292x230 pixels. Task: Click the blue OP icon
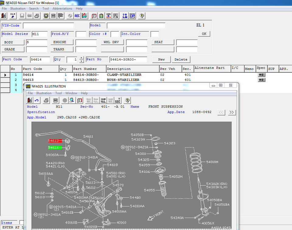pos(132,16)
